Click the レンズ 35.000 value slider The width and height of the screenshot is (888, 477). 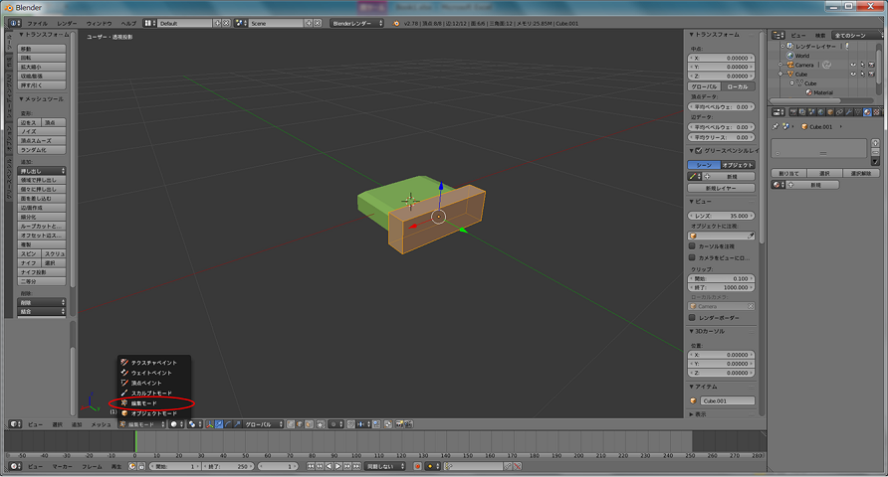(x=722, y=216)
